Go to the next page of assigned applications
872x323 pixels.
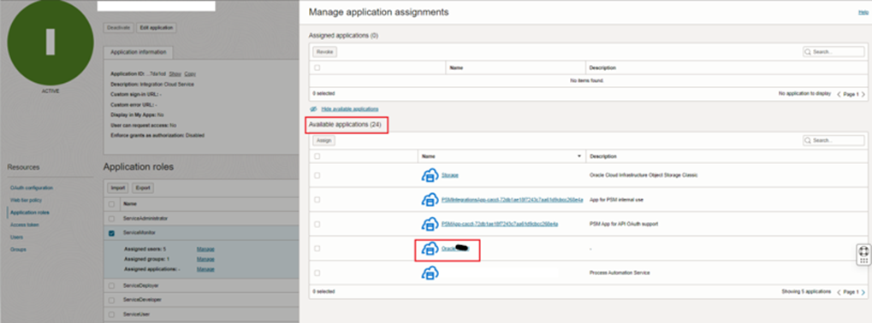pyautogui.click(x=863, y=94)
